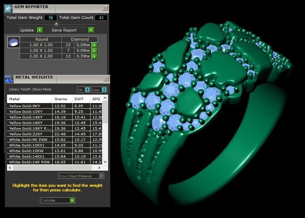Select the Yellow Gold:10KY row
305x218 pixels.
click(x=55, y=111)
